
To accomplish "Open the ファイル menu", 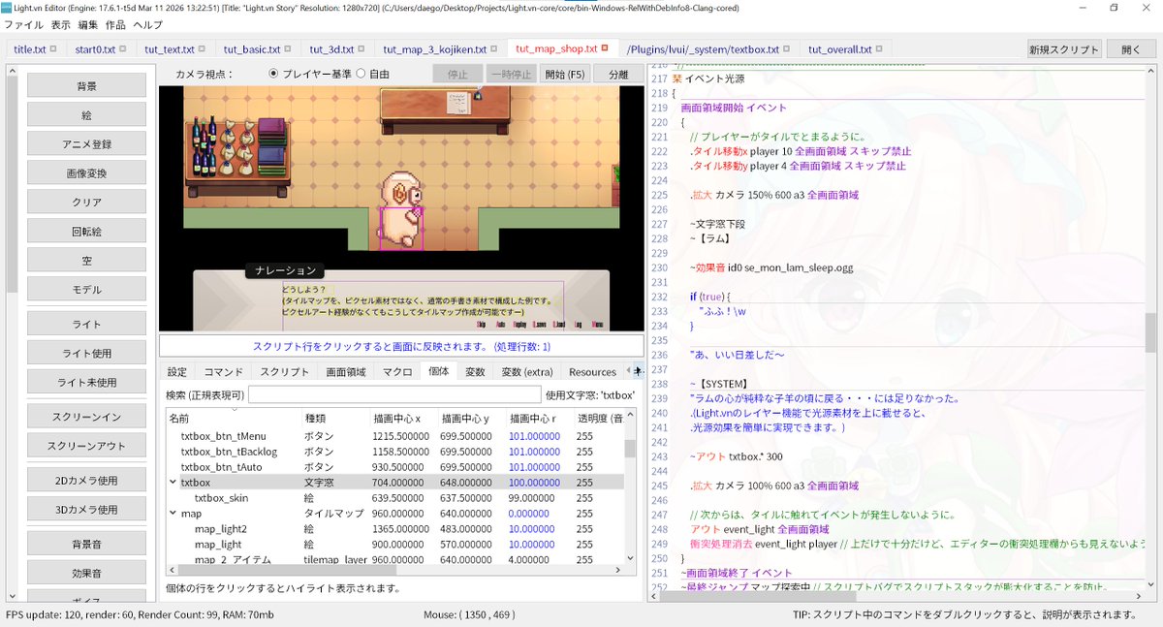I will (24, 25).
